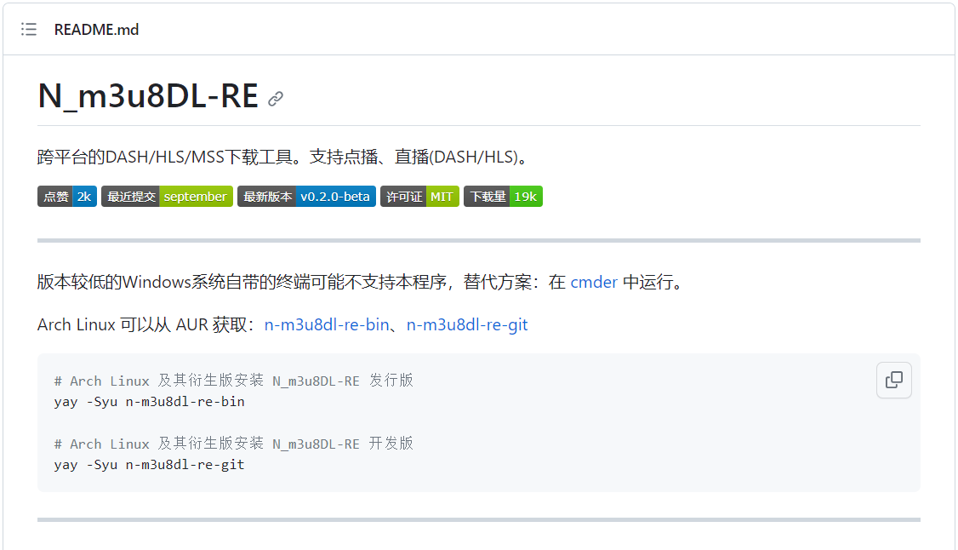Image resolution: width=958 pixels, height=550 pixels.
Task: Click the line 'yay -Syu n-m3u8dl-re-git'
Action: click(149, 465)
